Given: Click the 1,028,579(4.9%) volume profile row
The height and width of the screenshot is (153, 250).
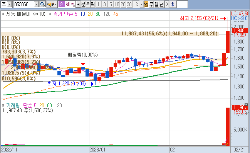Looking at the screenshot, I should (x=21, y=73).
